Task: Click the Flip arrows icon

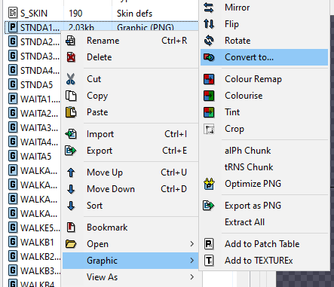Action: (x=209, y=24)
